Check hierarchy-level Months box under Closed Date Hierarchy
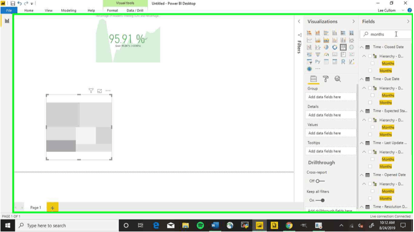The width and height of the screenshot is (414, 232). tap(372, 63)
